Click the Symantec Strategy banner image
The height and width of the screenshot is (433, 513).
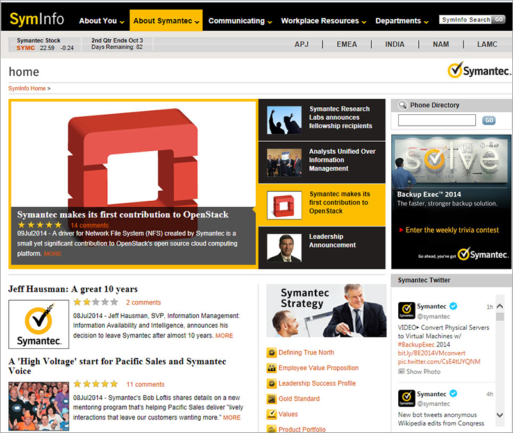coord(326,310)
